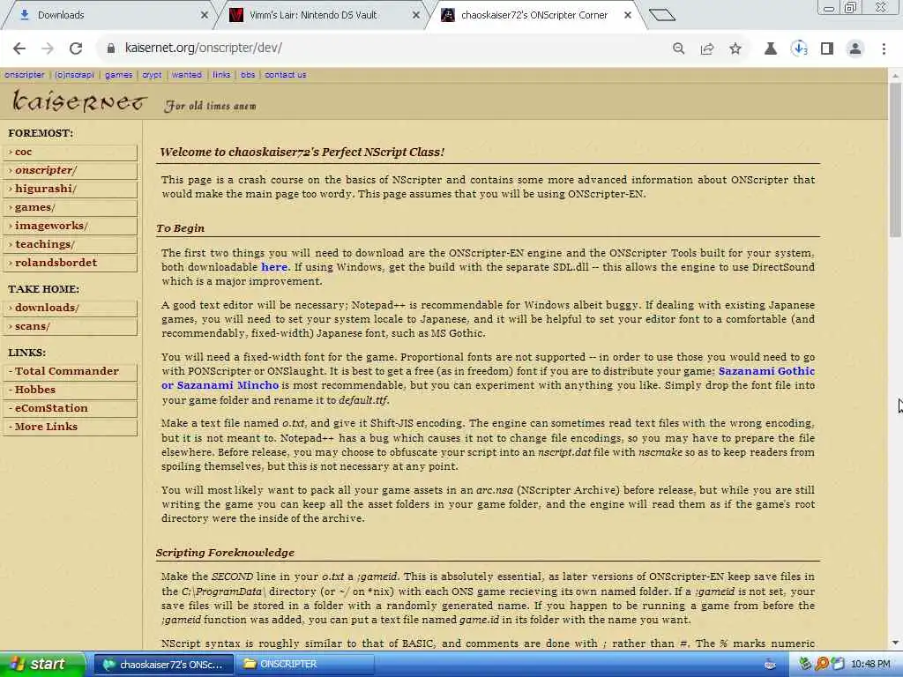Switch to ONSCRIPTER folder taskbar button
The width and height of the screenshot is (903, 677).
coord(304,665)
